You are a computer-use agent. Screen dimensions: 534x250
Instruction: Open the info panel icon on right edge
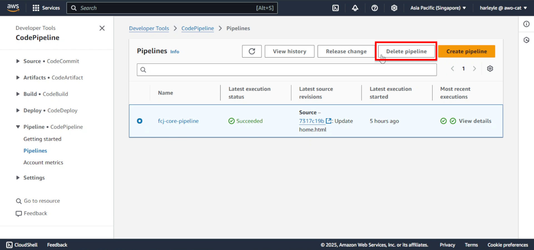pos(526,24)
